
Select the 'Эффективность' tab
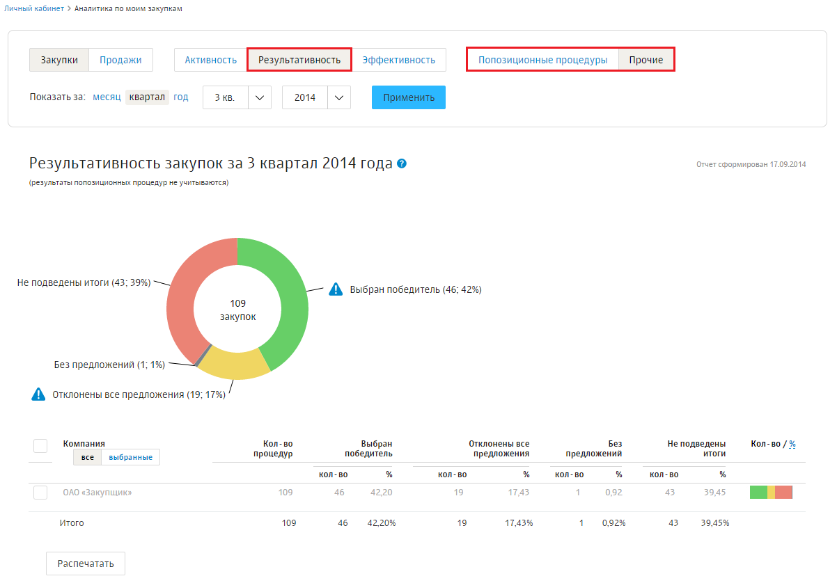[398, 60]
